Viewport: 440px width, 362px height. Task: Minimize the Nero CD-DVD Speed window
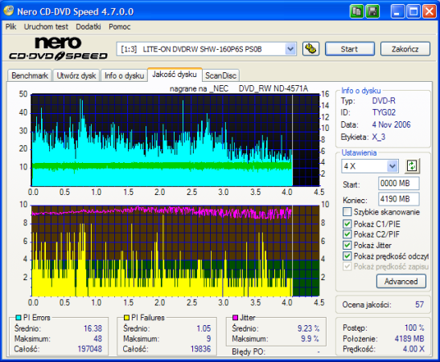coord(397,11)
